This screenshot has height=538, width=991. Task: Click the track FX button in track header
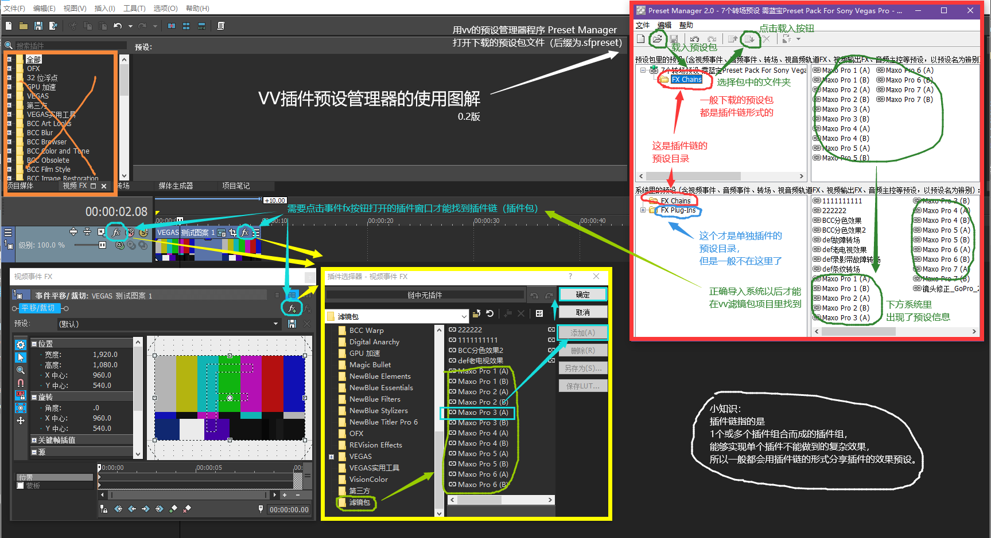point(116,232)
